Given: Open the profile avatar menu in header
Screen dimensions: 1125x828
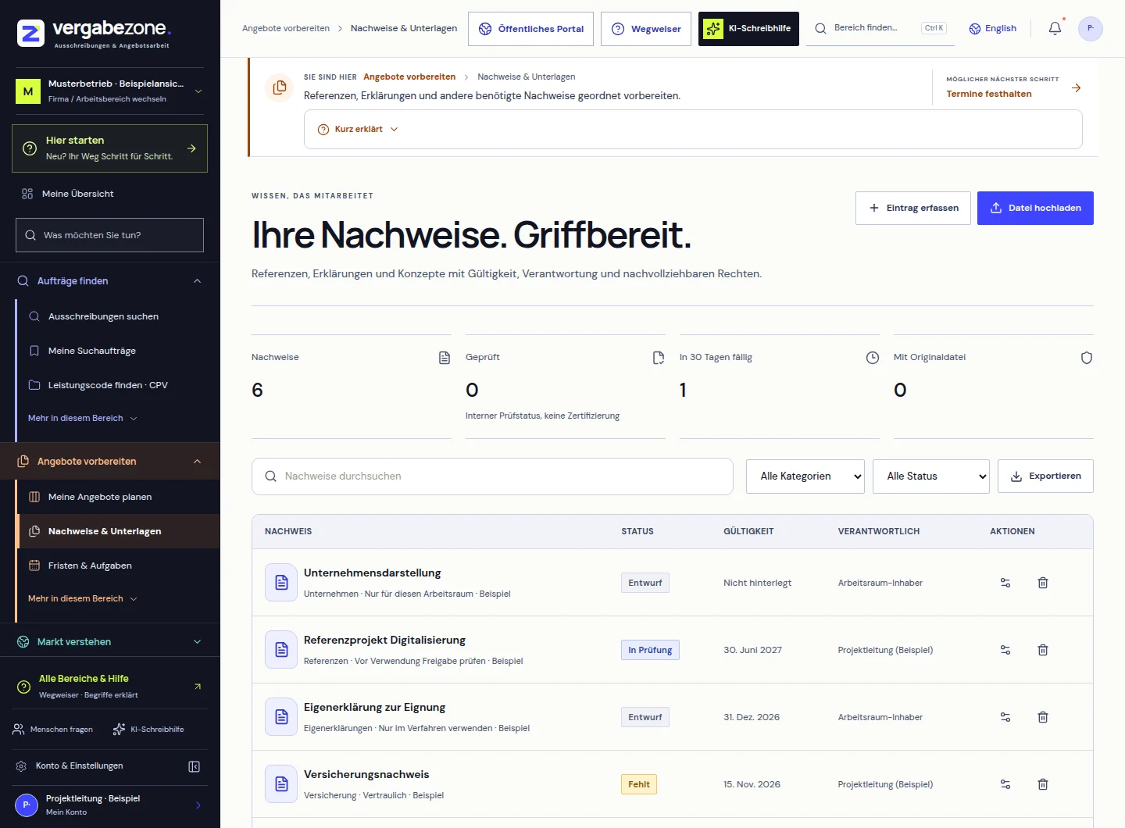Looking at the screenshot, I should [1090, 28].
